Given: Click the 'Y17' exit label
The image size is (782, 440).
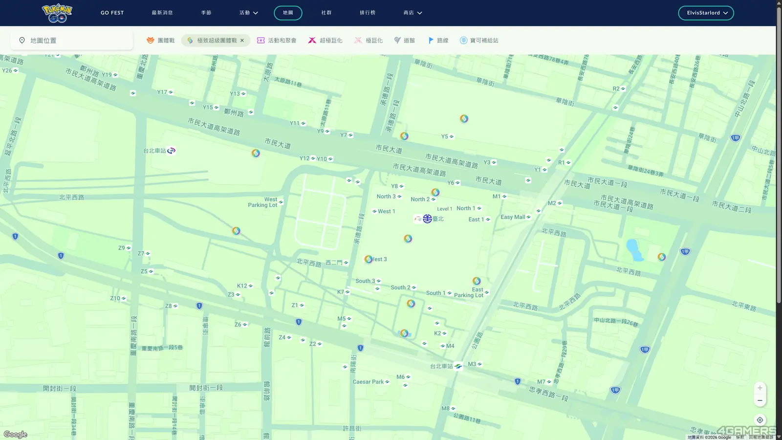Looking at the screenshot, I should pos(162,92).
